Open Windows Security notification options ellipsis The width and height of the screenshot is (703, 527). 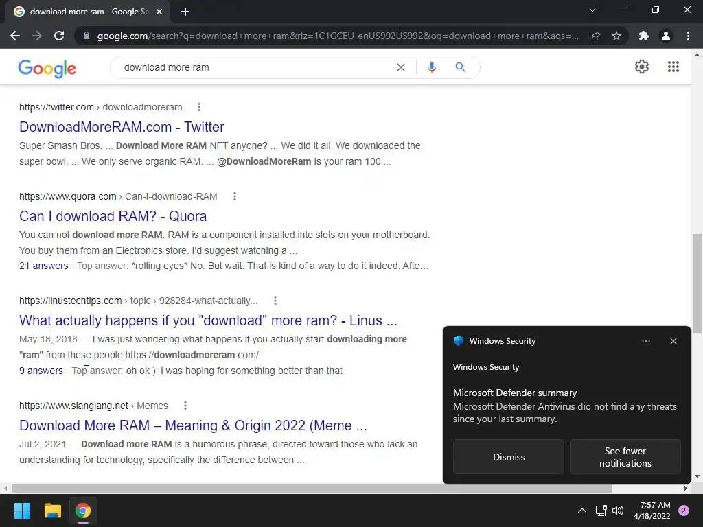(x=645, y=341)
